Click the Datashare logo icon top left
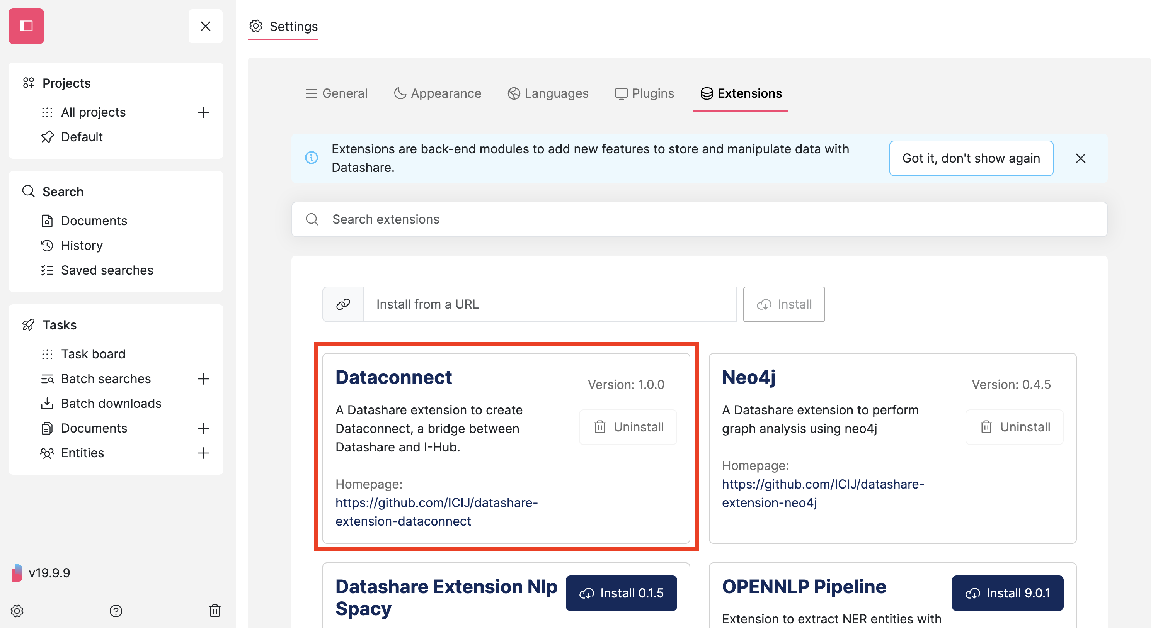The height and width of the screenshot is (628, 1158). (26, 25)
